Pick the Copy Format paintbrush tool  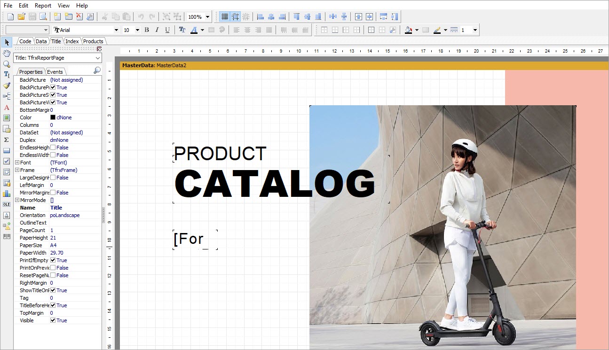[x=7, y=86]
